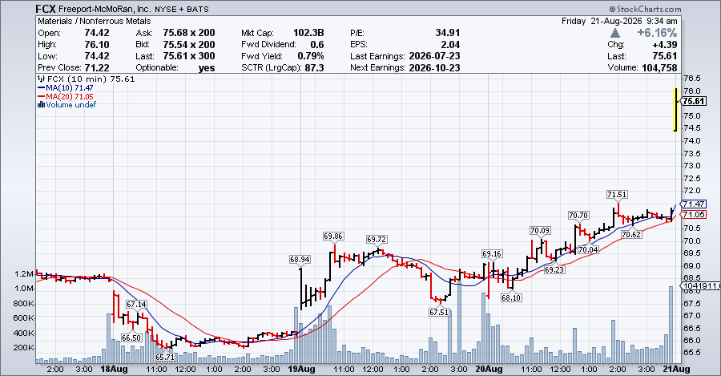Screen dimensions: 721x376
Task: Click the 70.70 price annotation
Action: [578, 216]
